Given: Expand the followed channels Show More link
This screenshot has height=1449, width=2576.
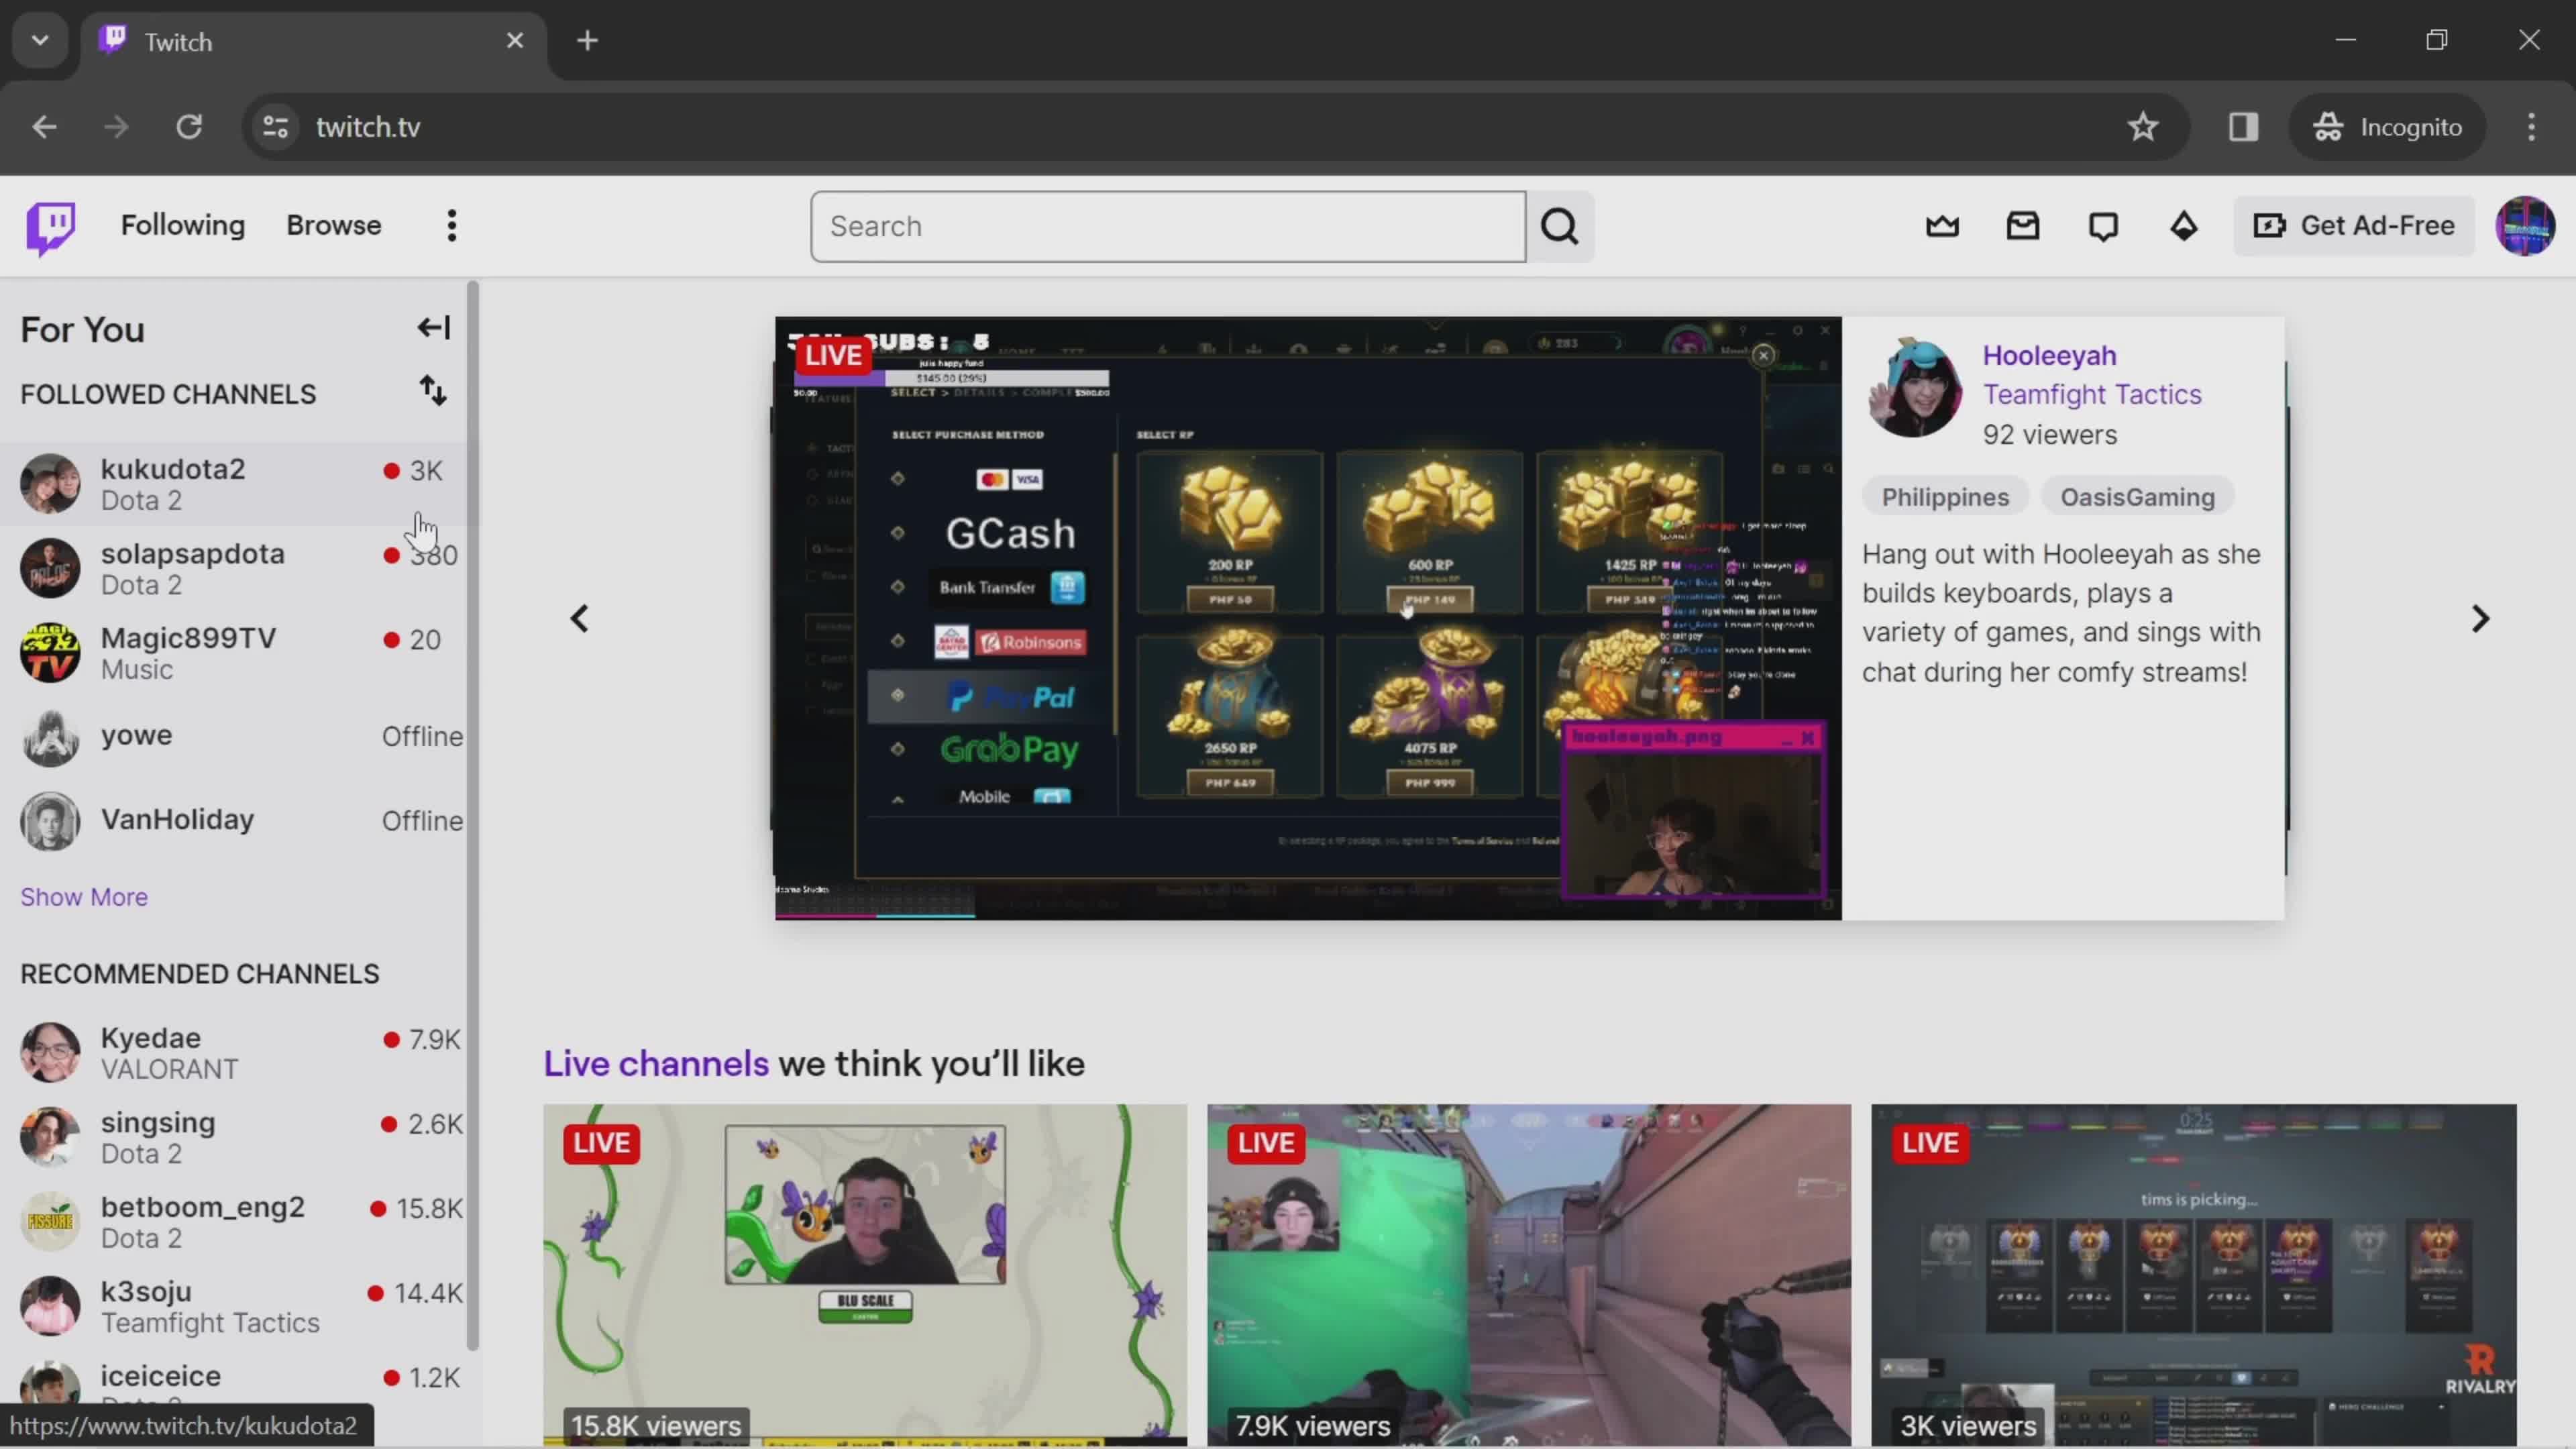Looking at the screenshot, I should 83,897.
